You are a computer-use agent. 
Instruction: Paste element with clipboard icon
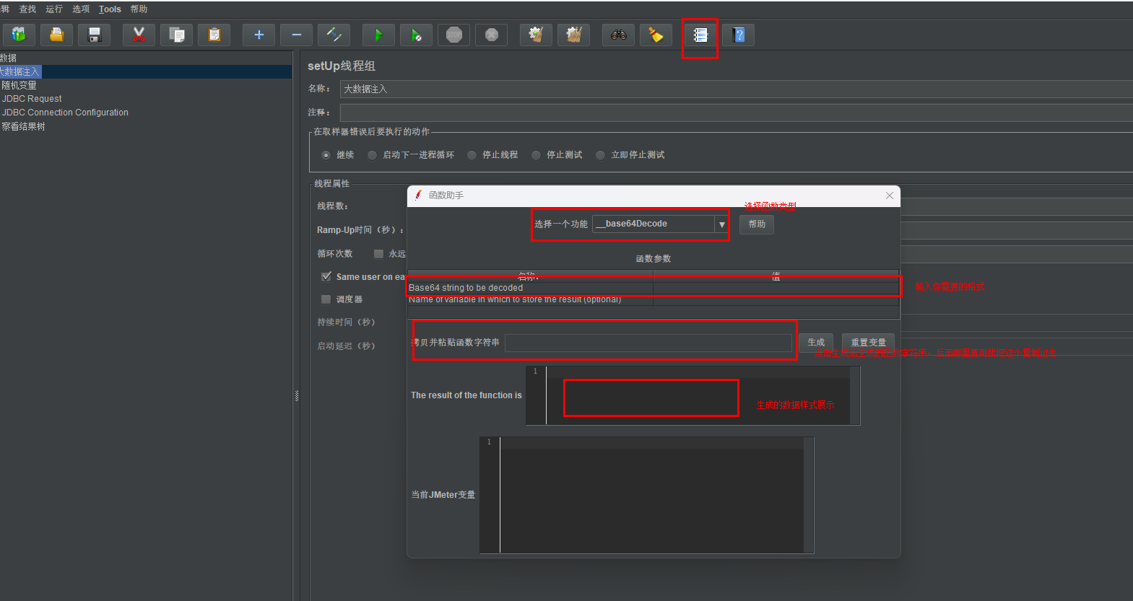click(214, 35)
